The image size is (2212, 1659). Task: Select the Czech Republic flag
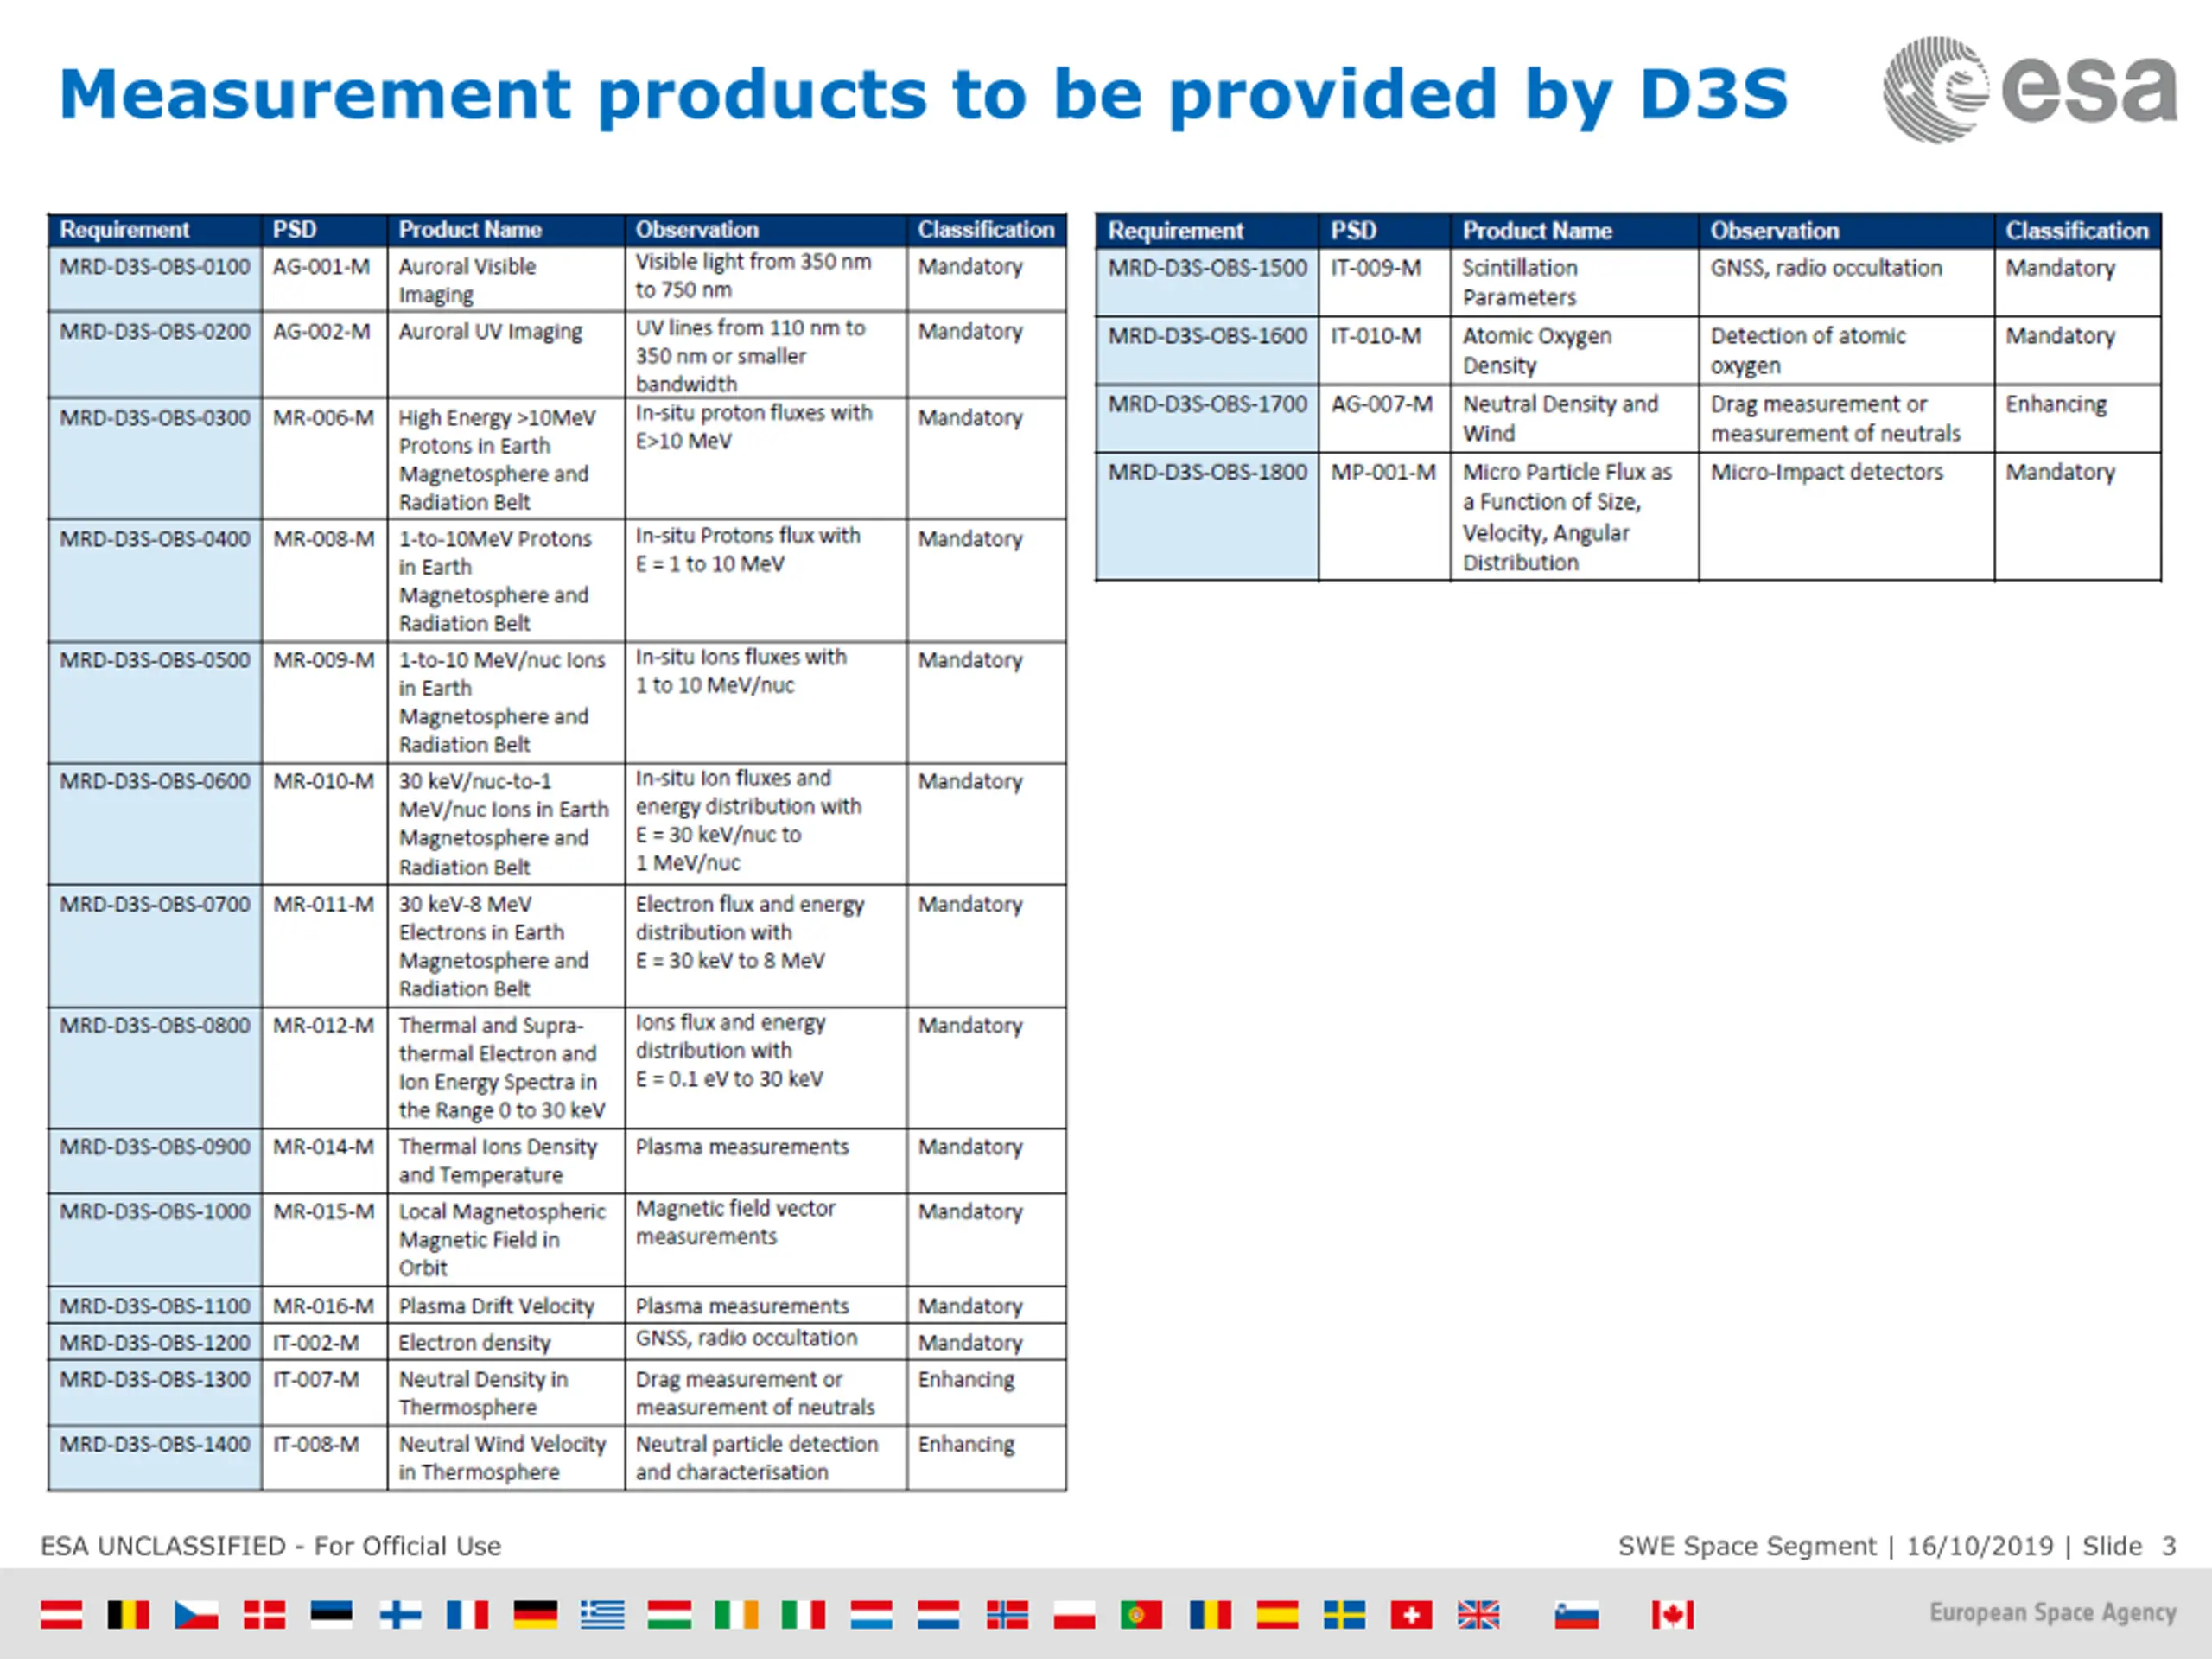pos(196,1614)
